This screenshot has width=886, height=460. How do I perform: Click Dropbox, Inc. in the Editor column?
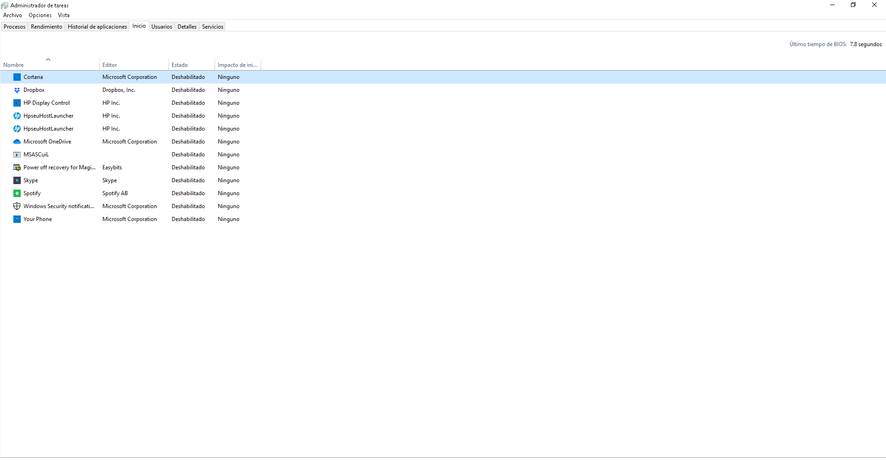119,90
